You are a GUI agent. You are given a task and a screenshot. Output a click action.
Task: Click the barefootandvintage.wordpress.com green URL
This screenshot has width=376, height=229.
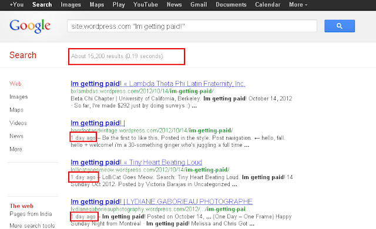(x=152, y=130)
